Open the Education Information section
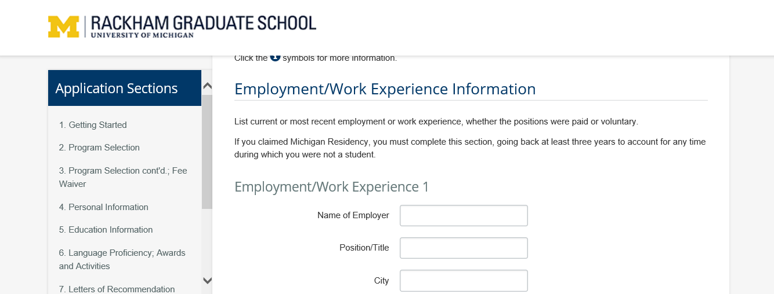This screenshot has width=774, height=294. tap(106, 230)
